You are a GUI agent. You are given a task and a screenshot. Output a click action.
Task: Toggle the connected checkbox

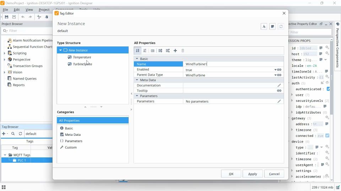click(327, 135)
